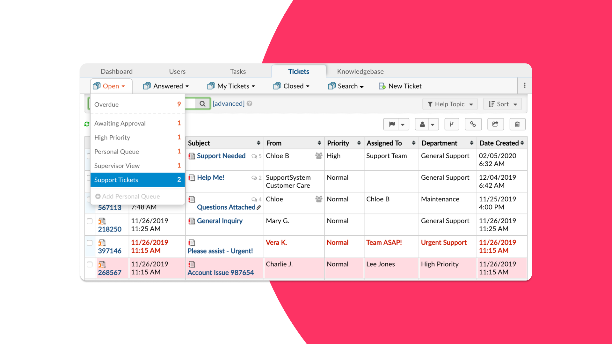Click the New Ticket button
Image resolution: width=612 pixels, height=344 pixels.
tap(400, 86)
